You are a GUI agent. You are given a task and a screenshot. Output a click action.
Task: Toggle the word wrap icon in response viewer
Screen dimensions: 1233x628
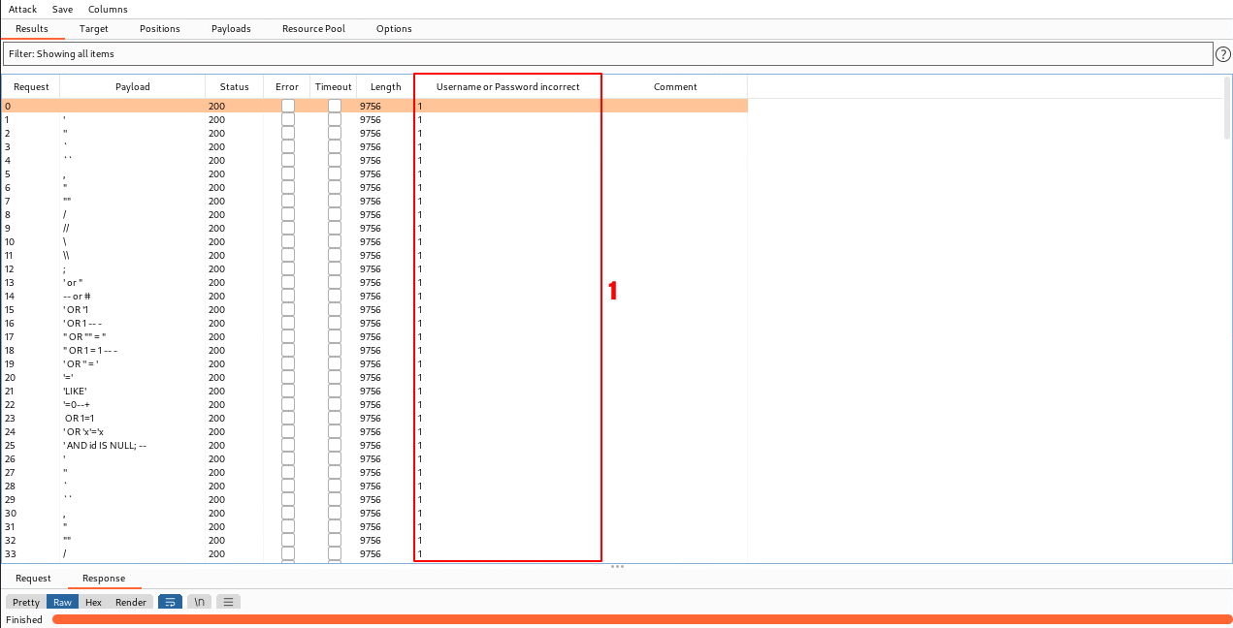click(170, 602)
